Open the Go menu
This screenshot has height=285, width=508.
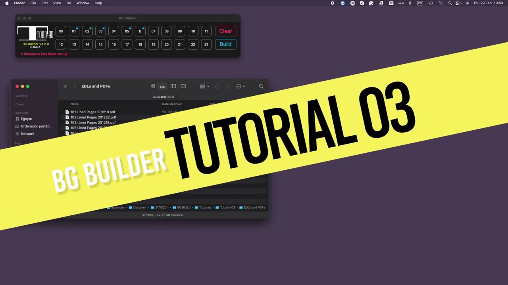tap(69, 3)
